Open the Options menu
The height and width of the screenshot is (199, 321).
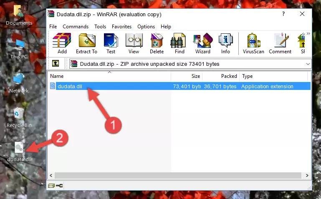click(x=146, y=27)
